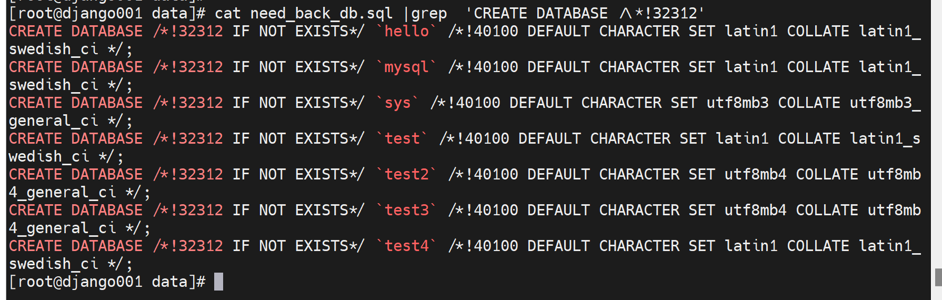
Task: Click the last [root@django001 data]# prompt
Action: (x=107, y=282)
